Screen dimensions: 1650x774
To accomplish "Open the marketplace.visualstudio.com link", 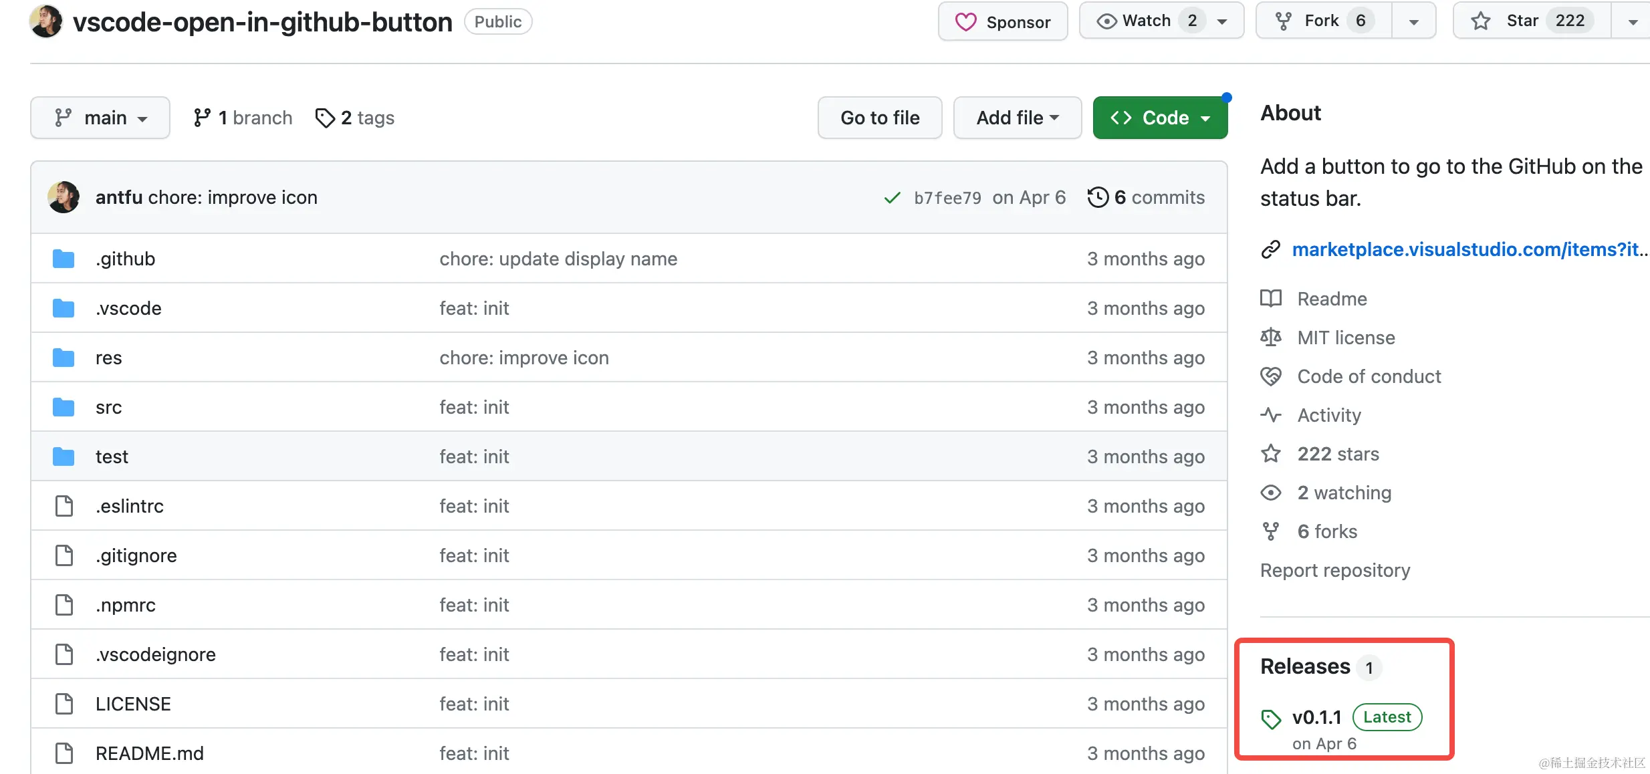I will (1464, 249).
